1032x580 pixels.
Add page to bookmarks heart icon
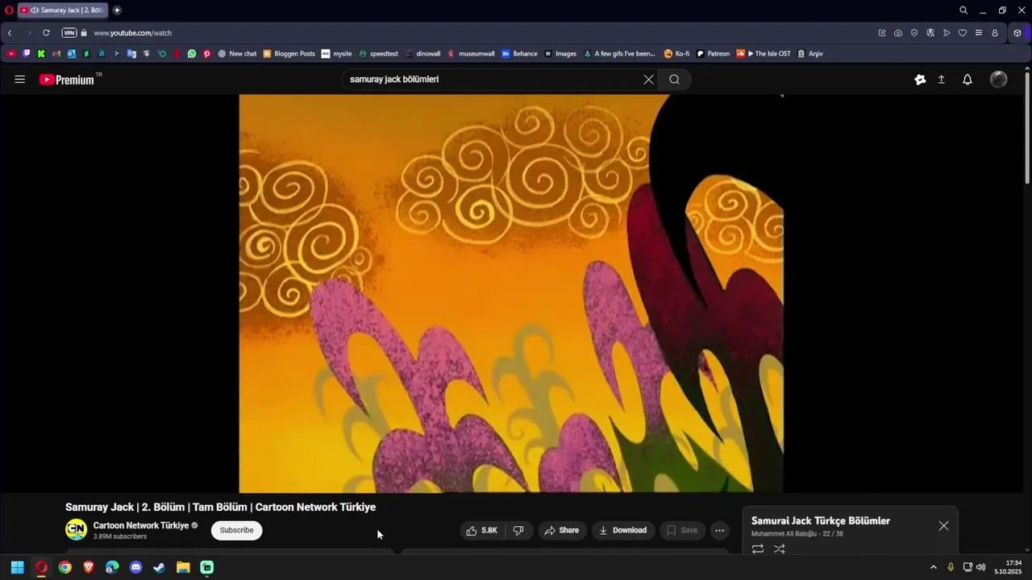click(963, 33)
